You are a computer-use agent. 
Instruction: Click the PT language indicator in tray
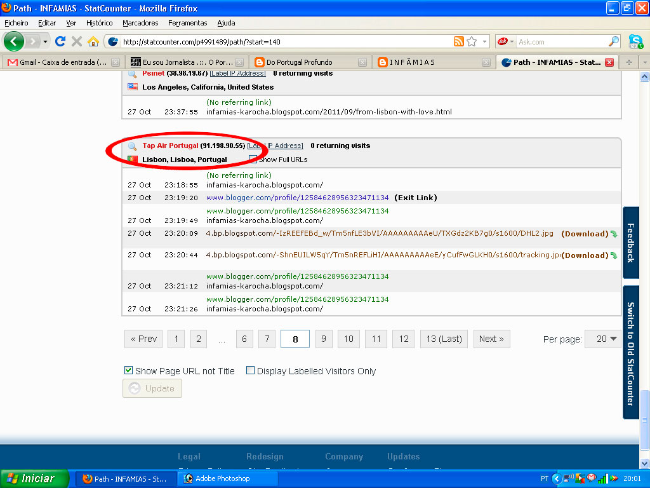pyautogui.click(x=544, y=478)
